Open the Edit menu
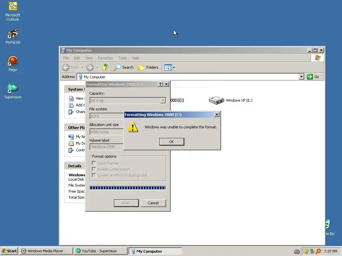Screen dimensions: 342x256 77,58
